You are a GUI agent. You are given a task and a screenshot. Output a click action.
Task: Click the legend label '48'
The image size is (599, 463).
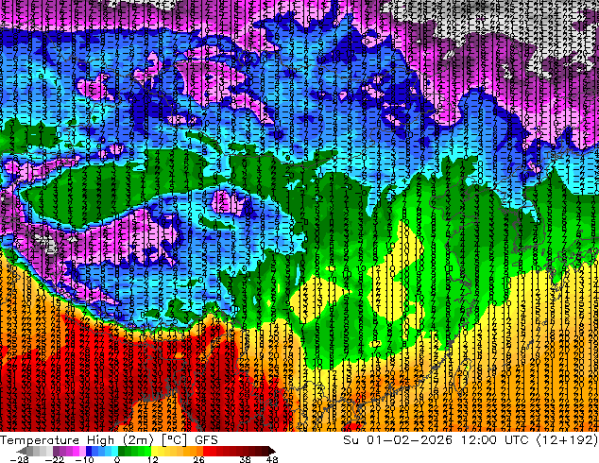point(272,459)
